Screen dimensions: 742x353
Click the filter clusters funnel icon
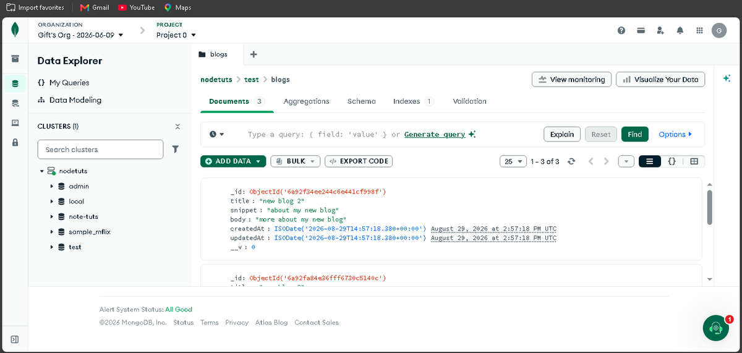(175, 149)
